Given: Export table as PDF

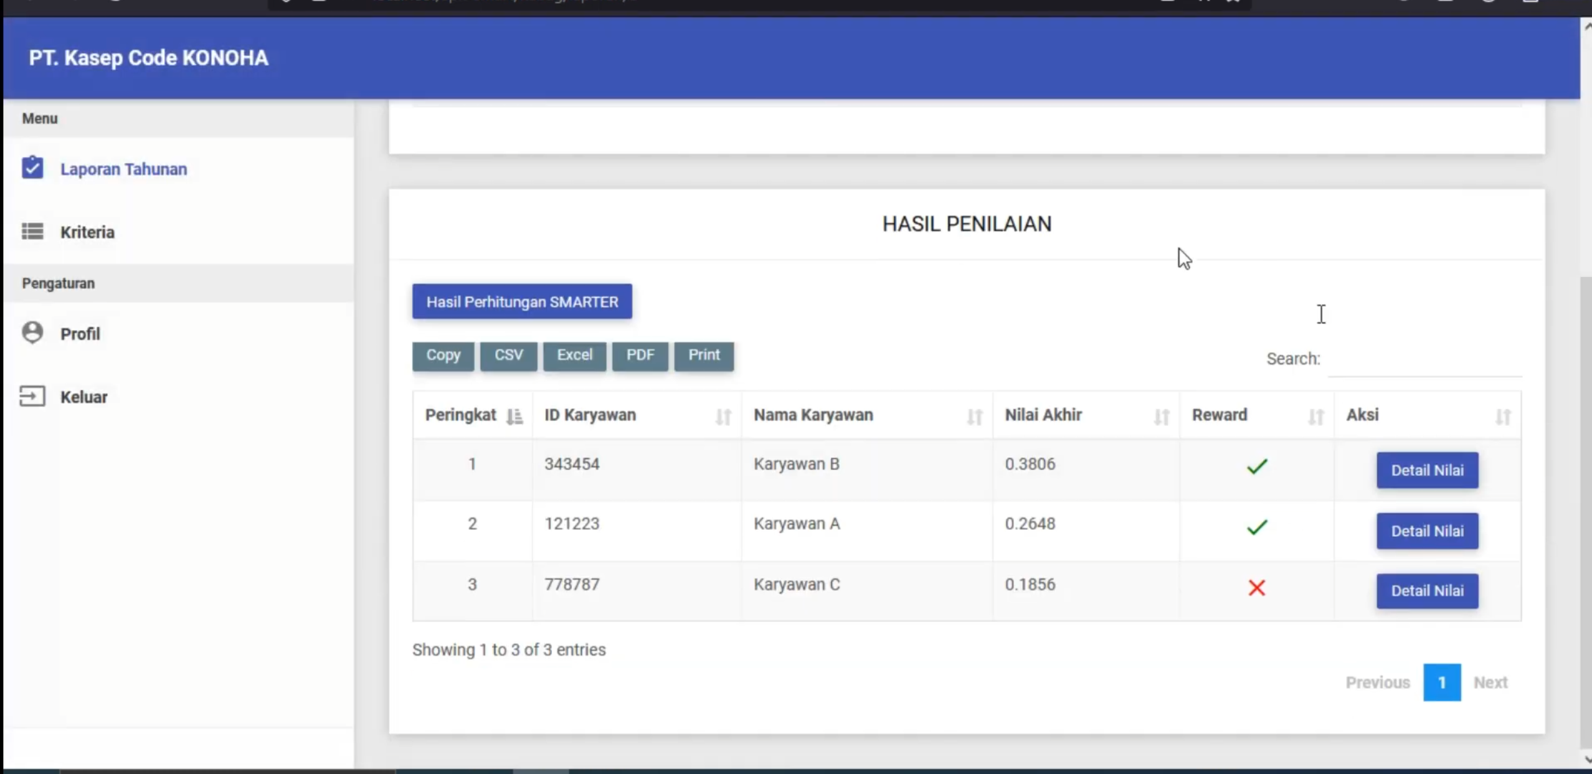Looking at the screenshot, I should [640, 356].
